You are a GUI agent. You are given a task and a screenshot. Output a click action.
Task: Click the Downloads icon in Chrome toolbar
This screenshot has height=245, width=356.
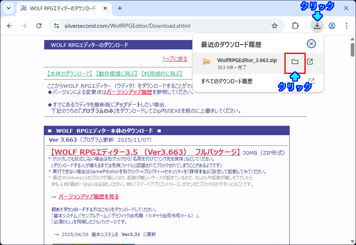click(317, 26)
